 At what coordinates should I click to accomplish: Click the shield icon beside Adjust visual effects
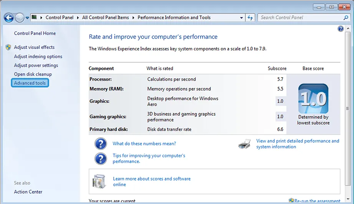8,47
